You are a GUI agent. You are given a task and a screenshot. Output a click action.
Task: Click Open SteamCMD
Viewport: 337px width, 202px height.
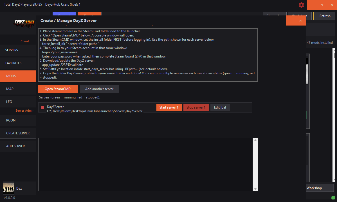tap(58, 89)
